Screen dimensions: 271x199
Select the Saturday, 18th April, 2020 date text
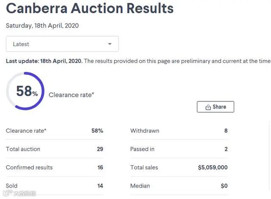(42, 26)
